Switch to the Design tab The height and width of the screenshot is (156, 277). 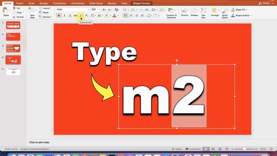pos(44,3)
